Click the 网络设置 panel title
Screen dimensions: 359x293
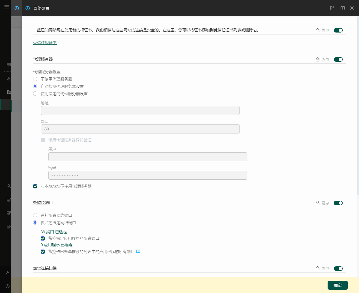click(42, 8)
